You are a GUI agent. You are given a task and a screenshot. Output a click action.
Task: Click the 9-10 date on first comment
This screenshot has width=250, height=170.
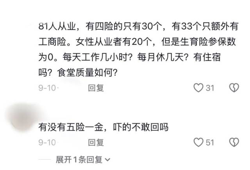click(x=47, y=88)
